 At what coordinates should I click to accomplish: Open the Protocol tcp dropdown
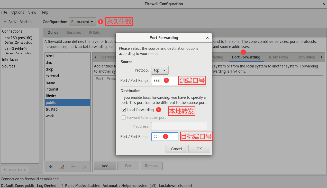click(x=160, y=70)
